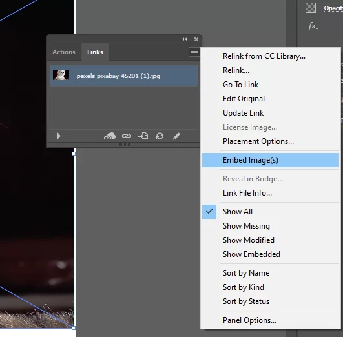Click the Links panel bottom resize grip
The width and height of the screenshot is (343, 337).
point(123,145)
